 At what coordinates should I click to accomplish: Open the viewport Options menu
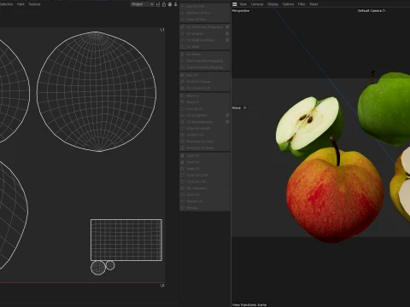point(288,4)
